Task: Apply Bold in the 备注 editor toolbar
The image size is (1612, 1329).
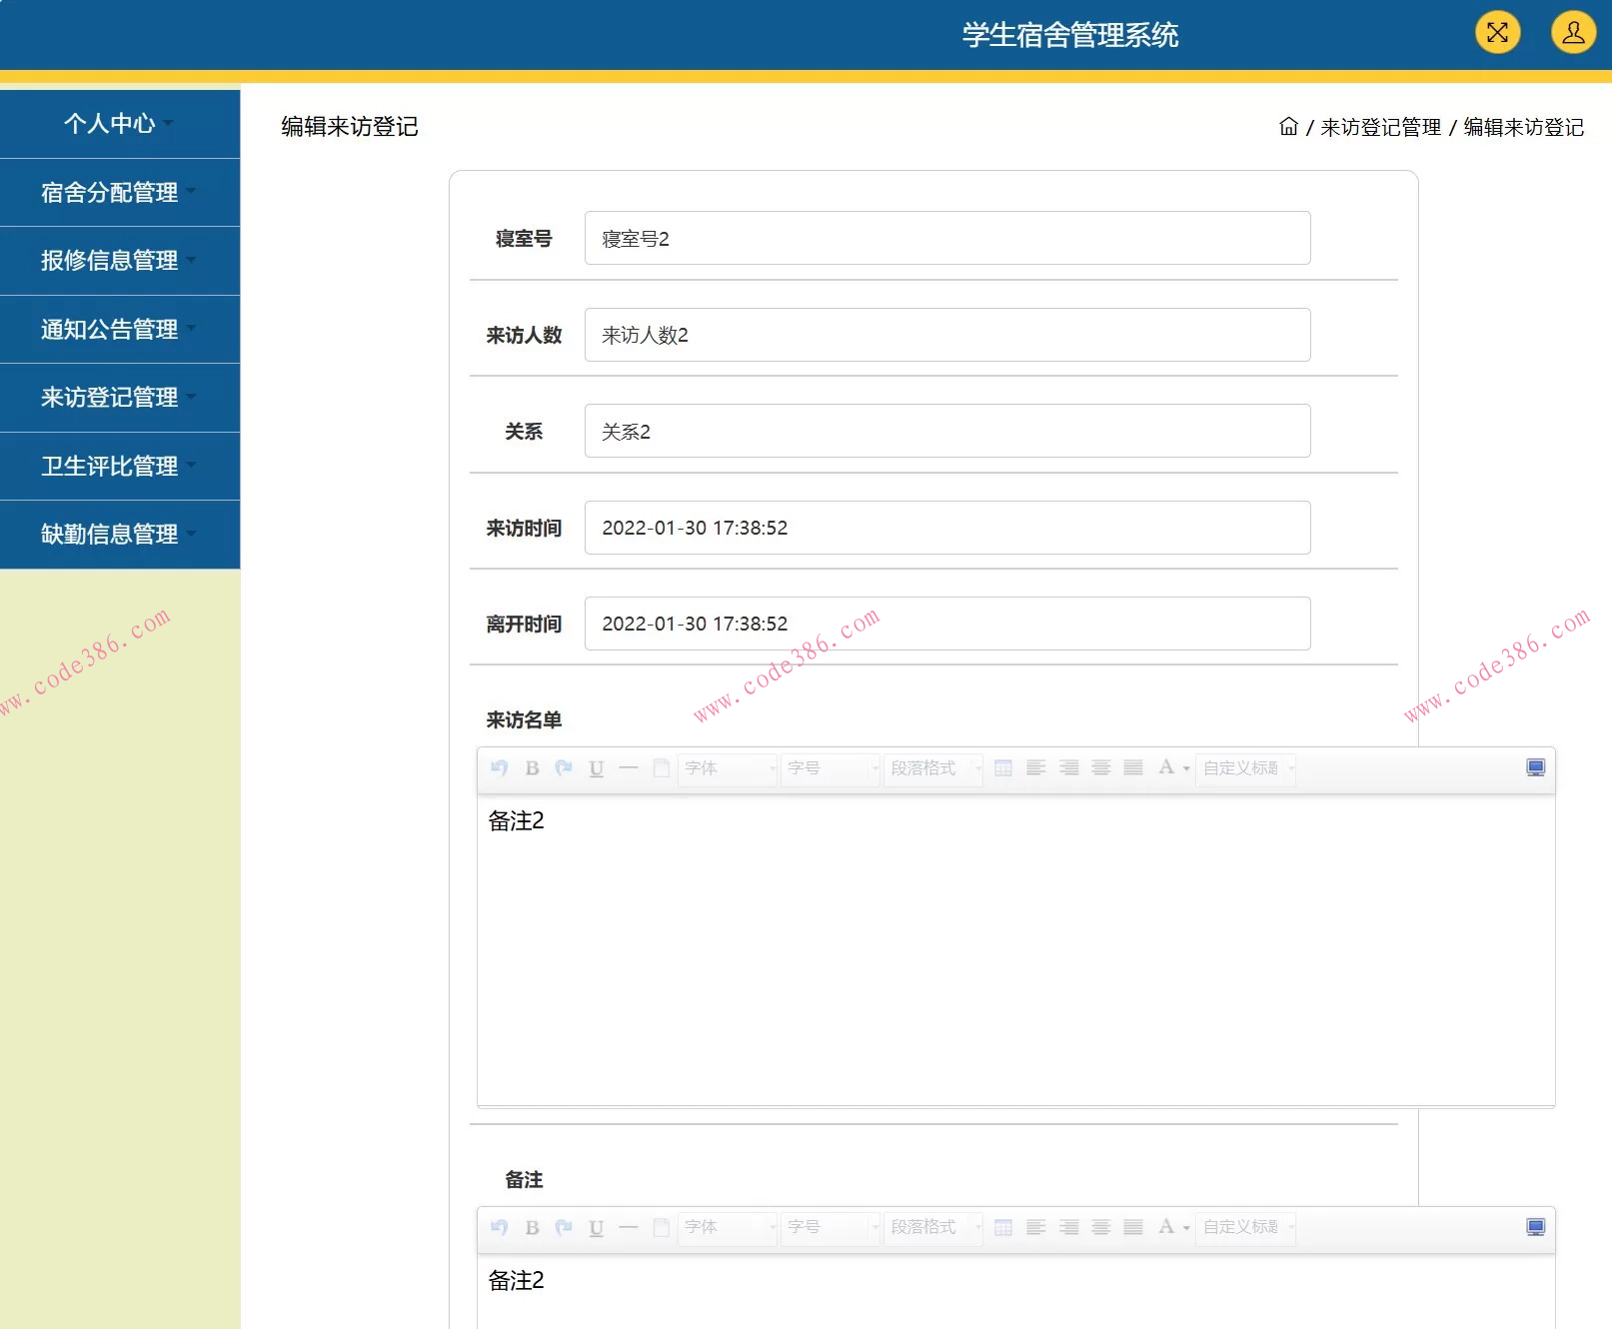Action: coord(531,1228)
